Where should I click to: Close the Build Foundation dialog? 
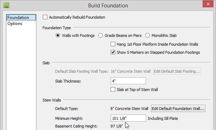pos(208,4)
